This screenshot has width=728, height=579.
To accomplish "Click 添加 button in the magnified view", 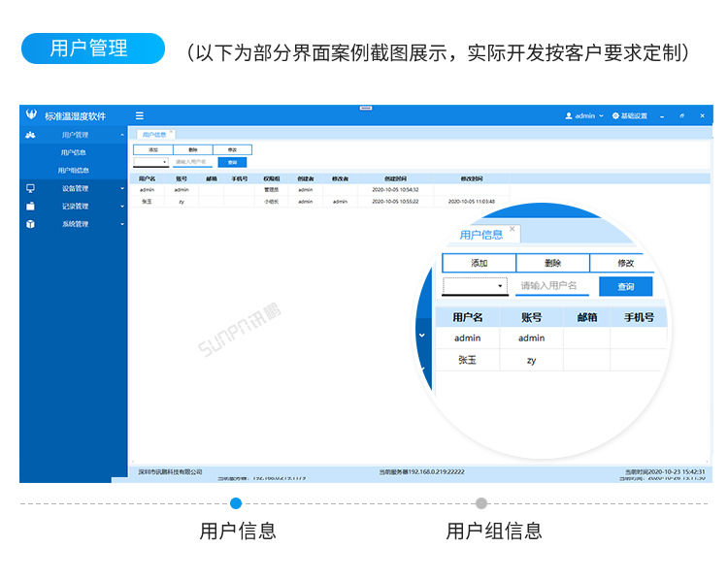I will coord(479,263).
